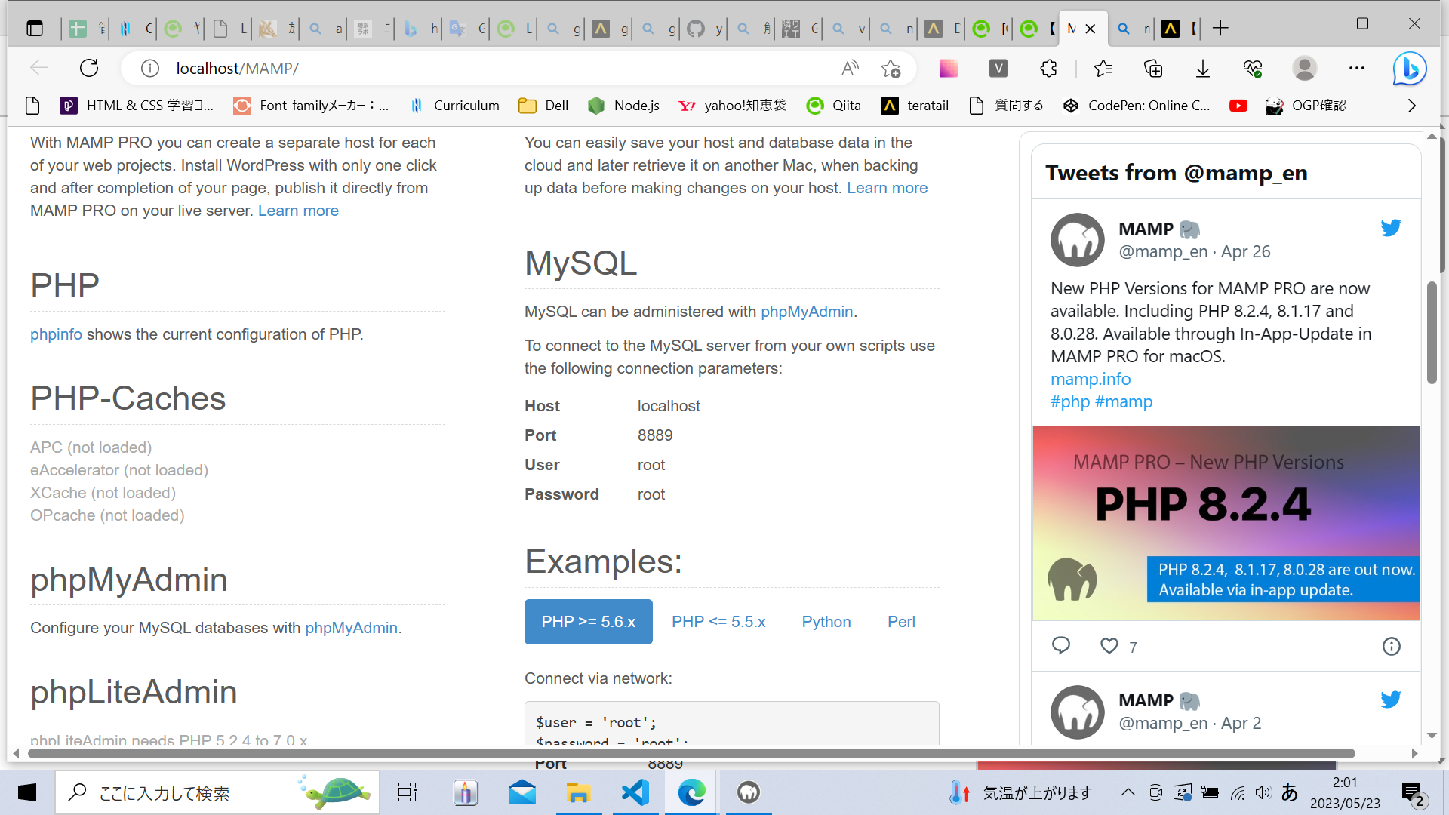Toggle the Japanese IME indicator あ
The width and height of the screenshot is (1449, 815).
(x=1290, y=792)
